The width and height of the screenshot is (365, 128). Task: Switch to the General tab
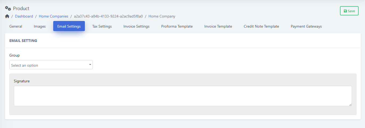click(x=16, y=26)
